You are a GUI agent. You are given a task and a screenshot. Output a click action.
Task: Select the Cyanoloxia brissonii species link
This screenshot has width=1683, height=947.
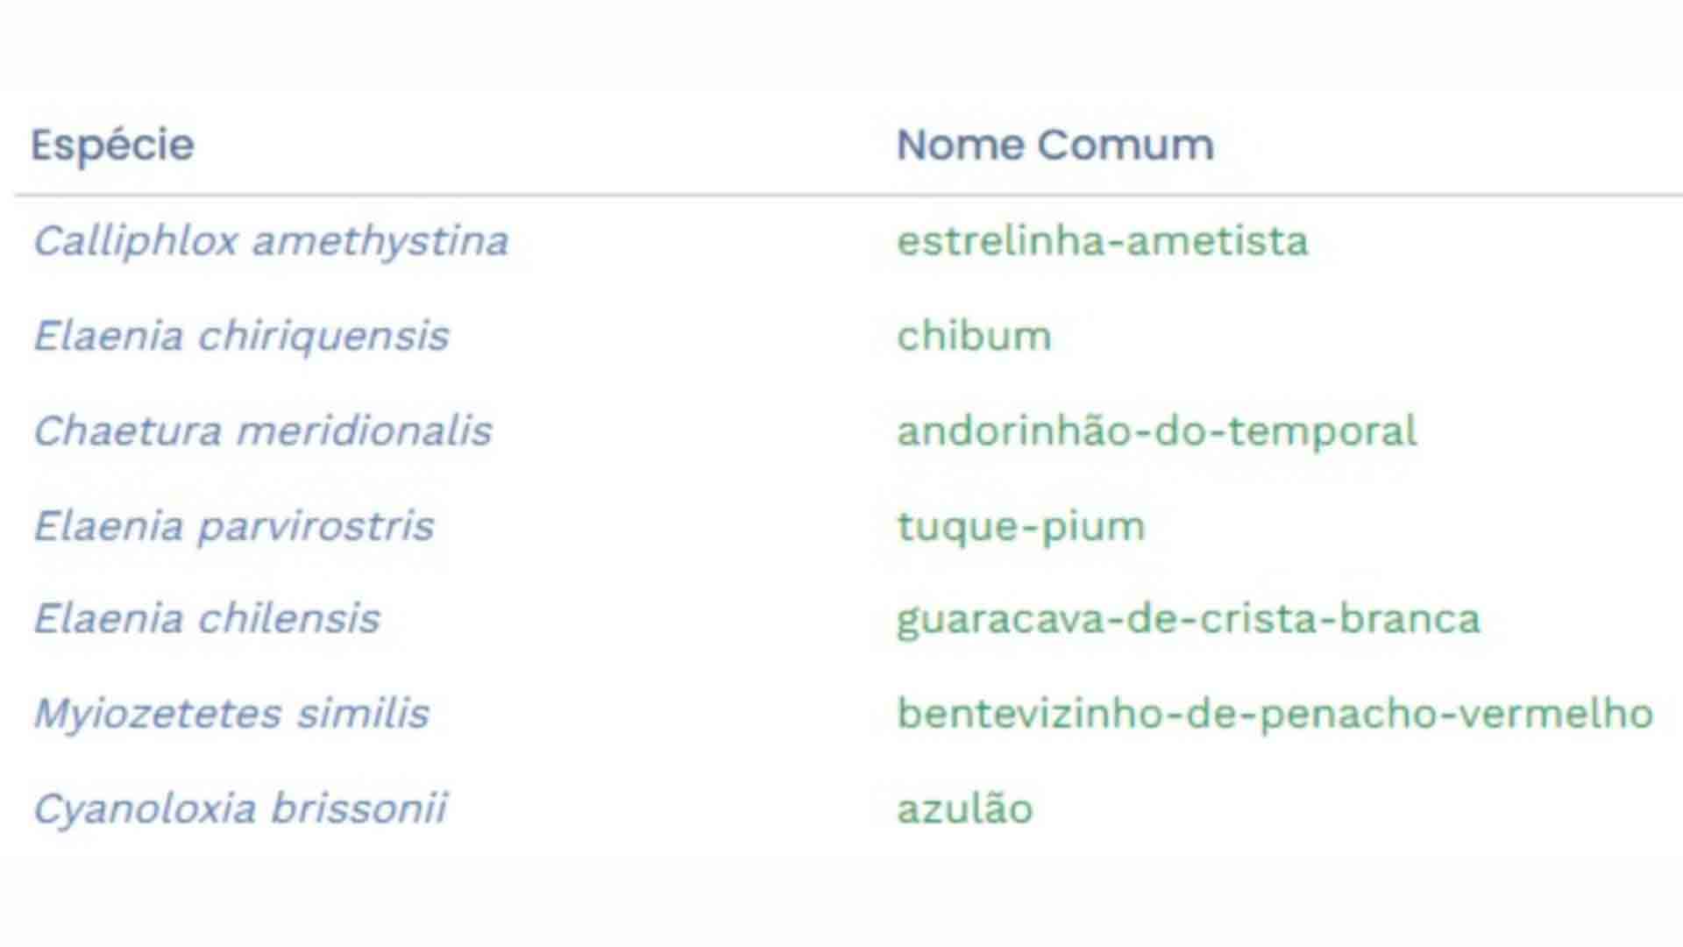click(240, 808)
